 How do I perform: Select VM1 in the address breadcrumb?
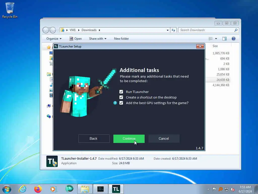click(73, 30)
